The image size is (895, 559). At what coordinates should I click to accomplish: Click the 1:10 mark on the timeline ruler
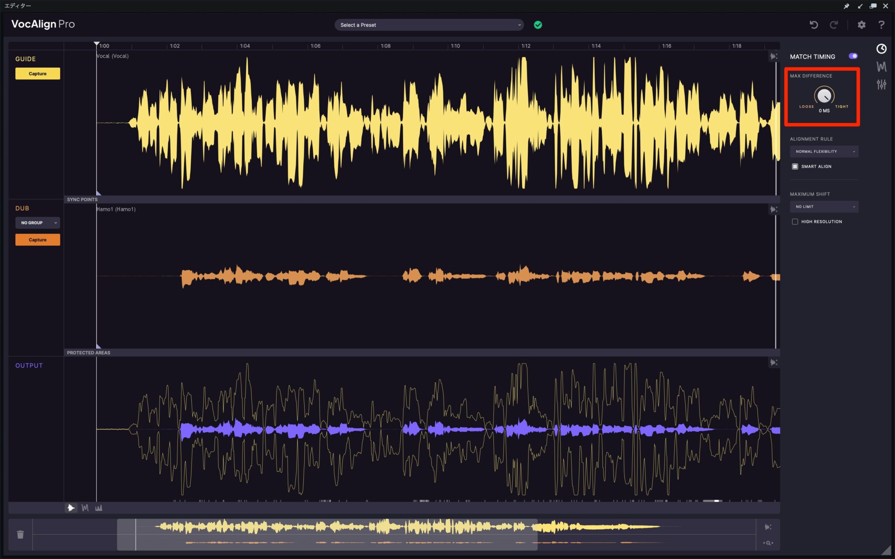pyautogui.click(x=454, y=46)
